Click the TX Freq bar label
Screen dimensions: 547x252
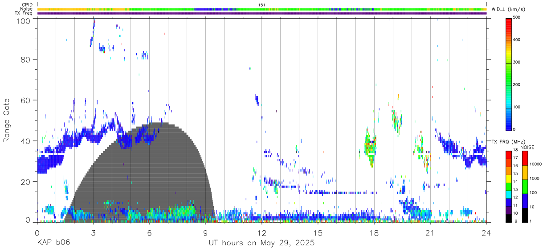coord(24,13)
